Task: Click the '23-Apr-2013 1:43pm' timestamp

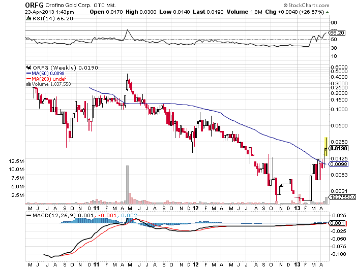Action: pyautogui.click(x=49, y=12)
